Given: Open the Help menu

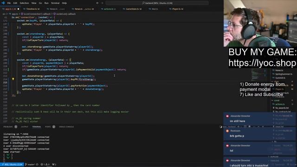Looking at the screenshot, I should pyautogui.click(x=65, y=3).
